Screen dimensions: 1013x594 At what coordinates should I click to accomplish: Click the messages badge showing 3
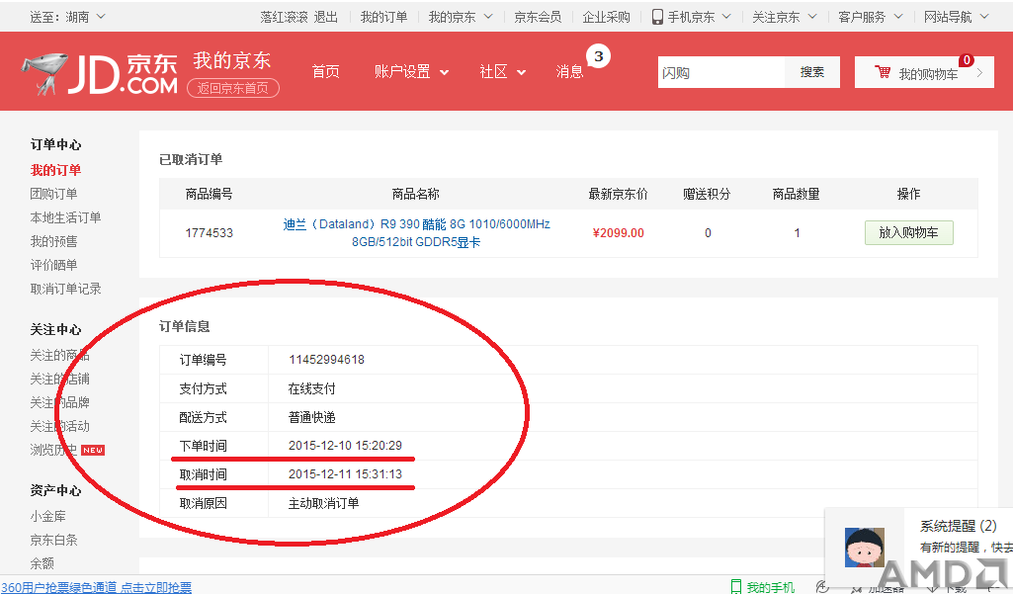tap(598, 56)
